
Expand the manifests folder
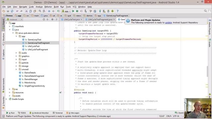[x=10, y=26]
